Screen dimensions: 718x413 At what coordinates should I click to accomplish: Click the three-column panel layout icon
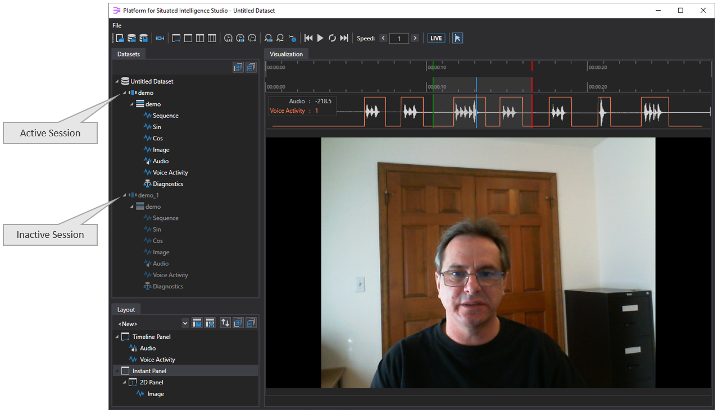(x=212, y=38)
